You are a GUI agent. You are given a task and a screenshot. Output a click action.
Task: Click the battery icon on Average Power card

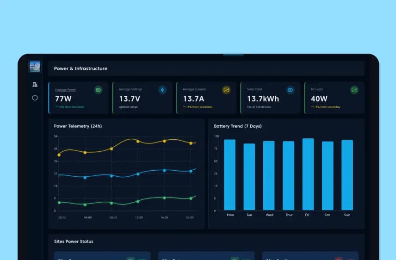click(x=99, y=90)
